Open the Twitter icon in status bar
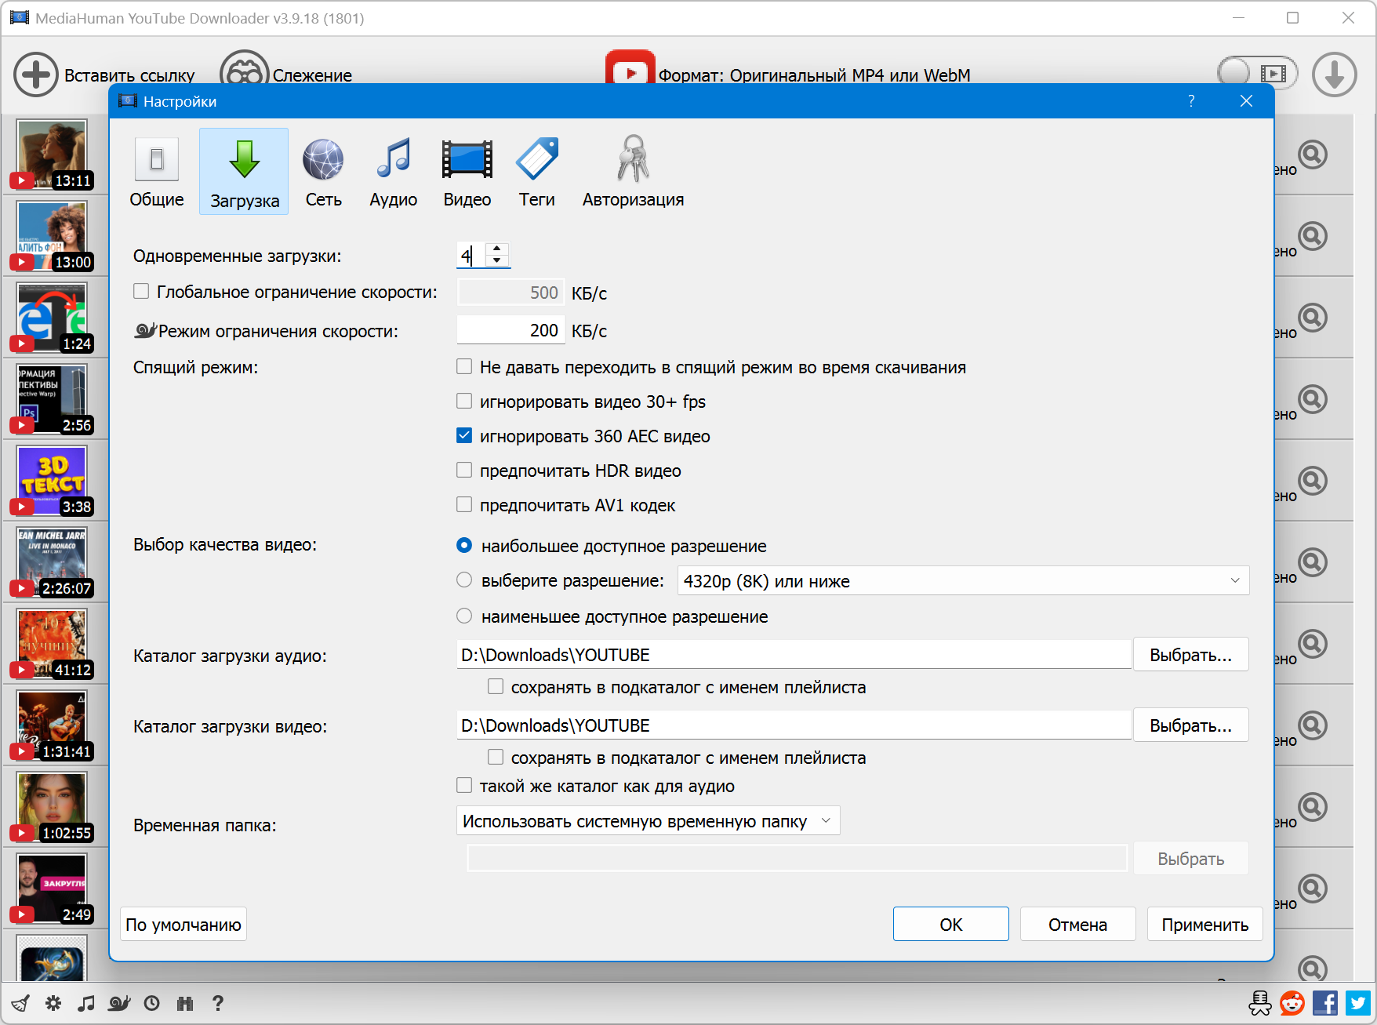Screen dimensions: 1377x1025 pos(1358,1003)
